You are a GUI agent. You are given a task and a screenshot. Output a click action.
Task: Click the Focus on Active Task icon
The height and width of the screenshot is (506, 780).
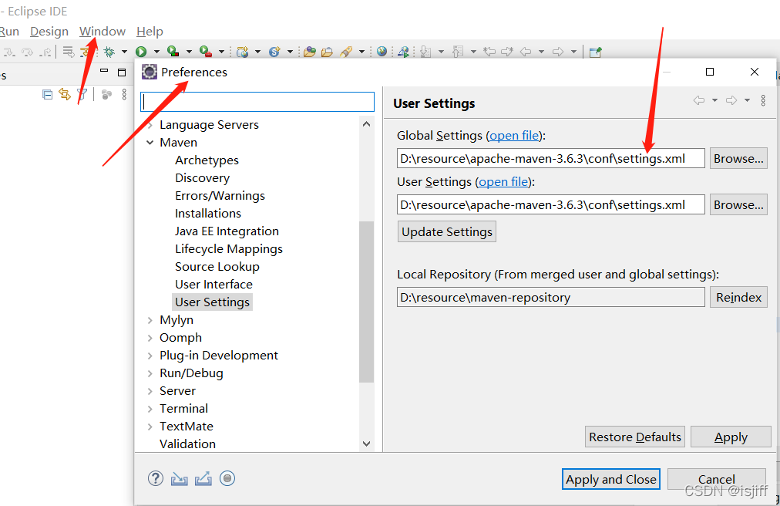(x=106, y=94)
